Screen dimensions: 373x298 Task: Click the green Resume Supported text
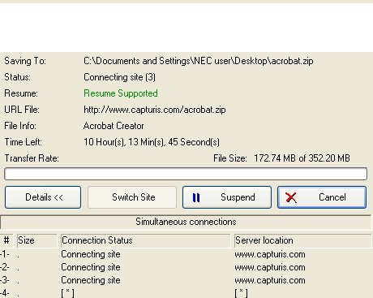[121, 93]
